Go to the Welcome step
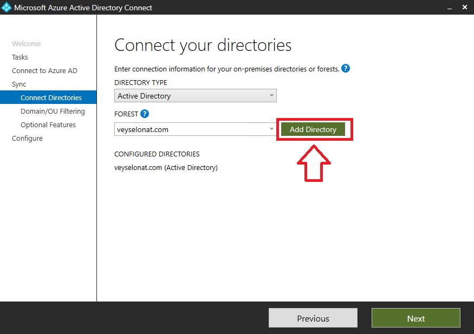The image size is (474, 334). tap(27, 43)
